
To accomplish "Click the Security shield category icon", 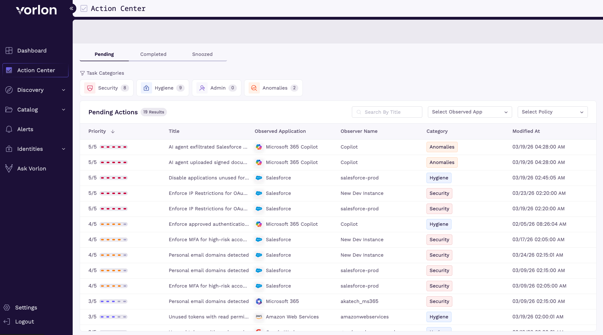I will [x=90, y=88].
